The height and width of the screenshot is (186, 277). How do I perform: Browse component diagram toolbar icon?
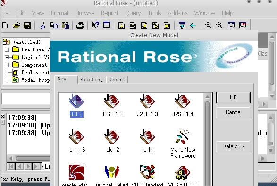coord(144,25)
